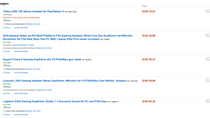Delete the Sades sa-810 headset via Löschen
The height and width of the screenshot is (118, 210).
pos(7,51)
